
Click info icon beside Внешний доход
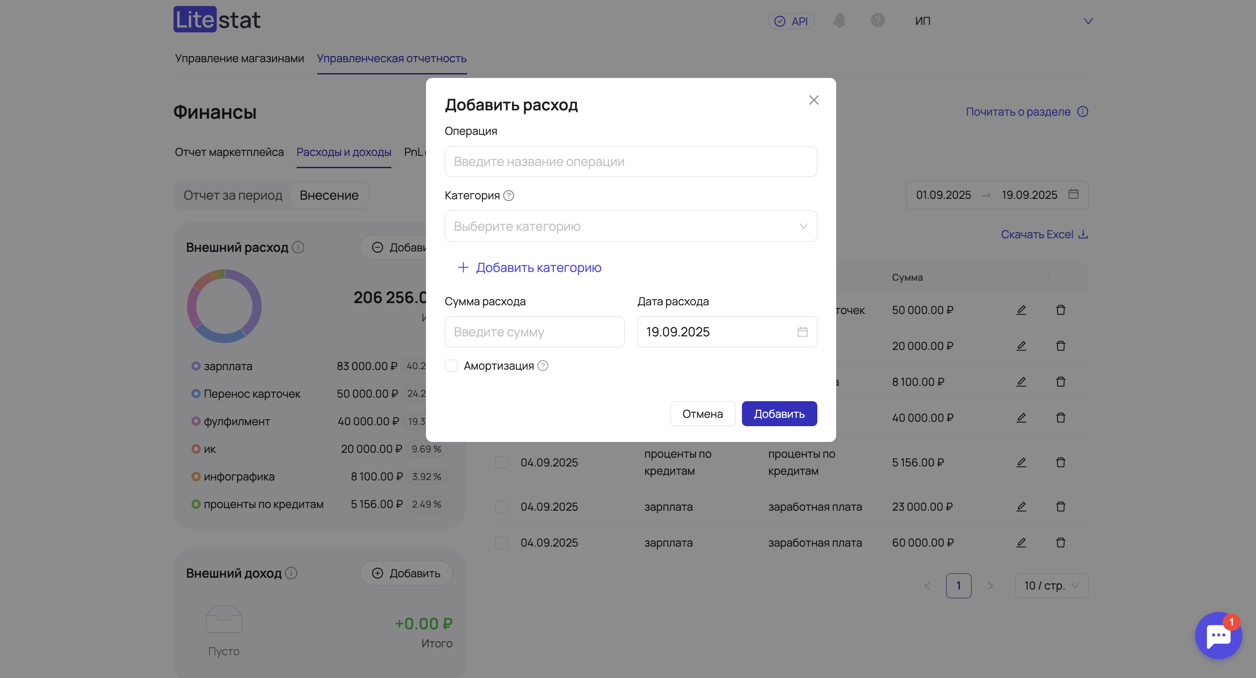(291, 573)
